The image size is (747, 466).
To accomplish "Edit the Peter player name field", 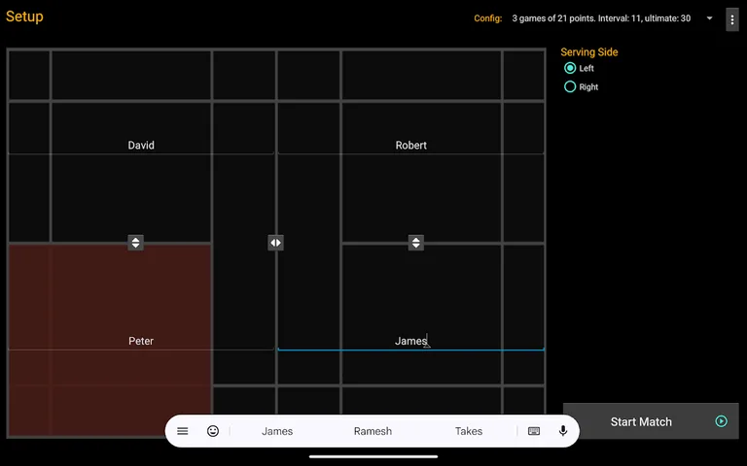I will click(x=141, y=342).
